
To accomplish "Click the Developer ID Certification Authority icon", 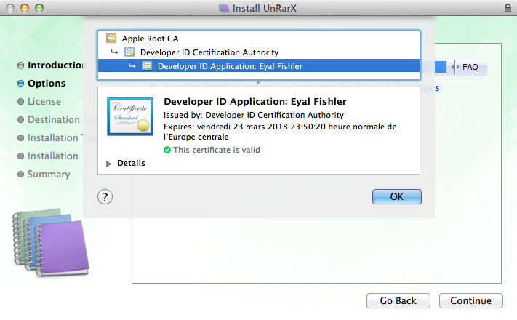I will click(x=129, y=52).
